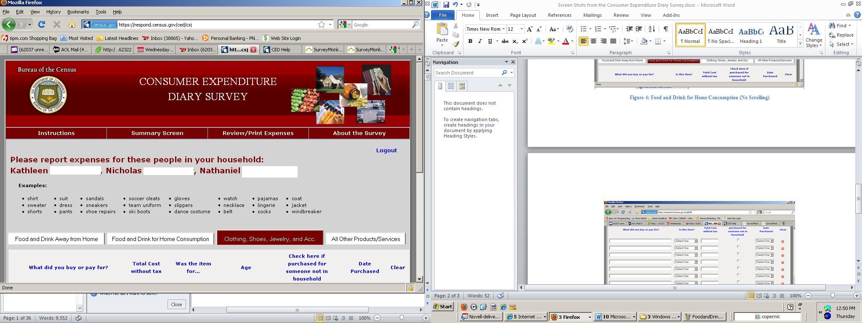Open the Summary Screen page
862x323 pixels.
[157, 133]
